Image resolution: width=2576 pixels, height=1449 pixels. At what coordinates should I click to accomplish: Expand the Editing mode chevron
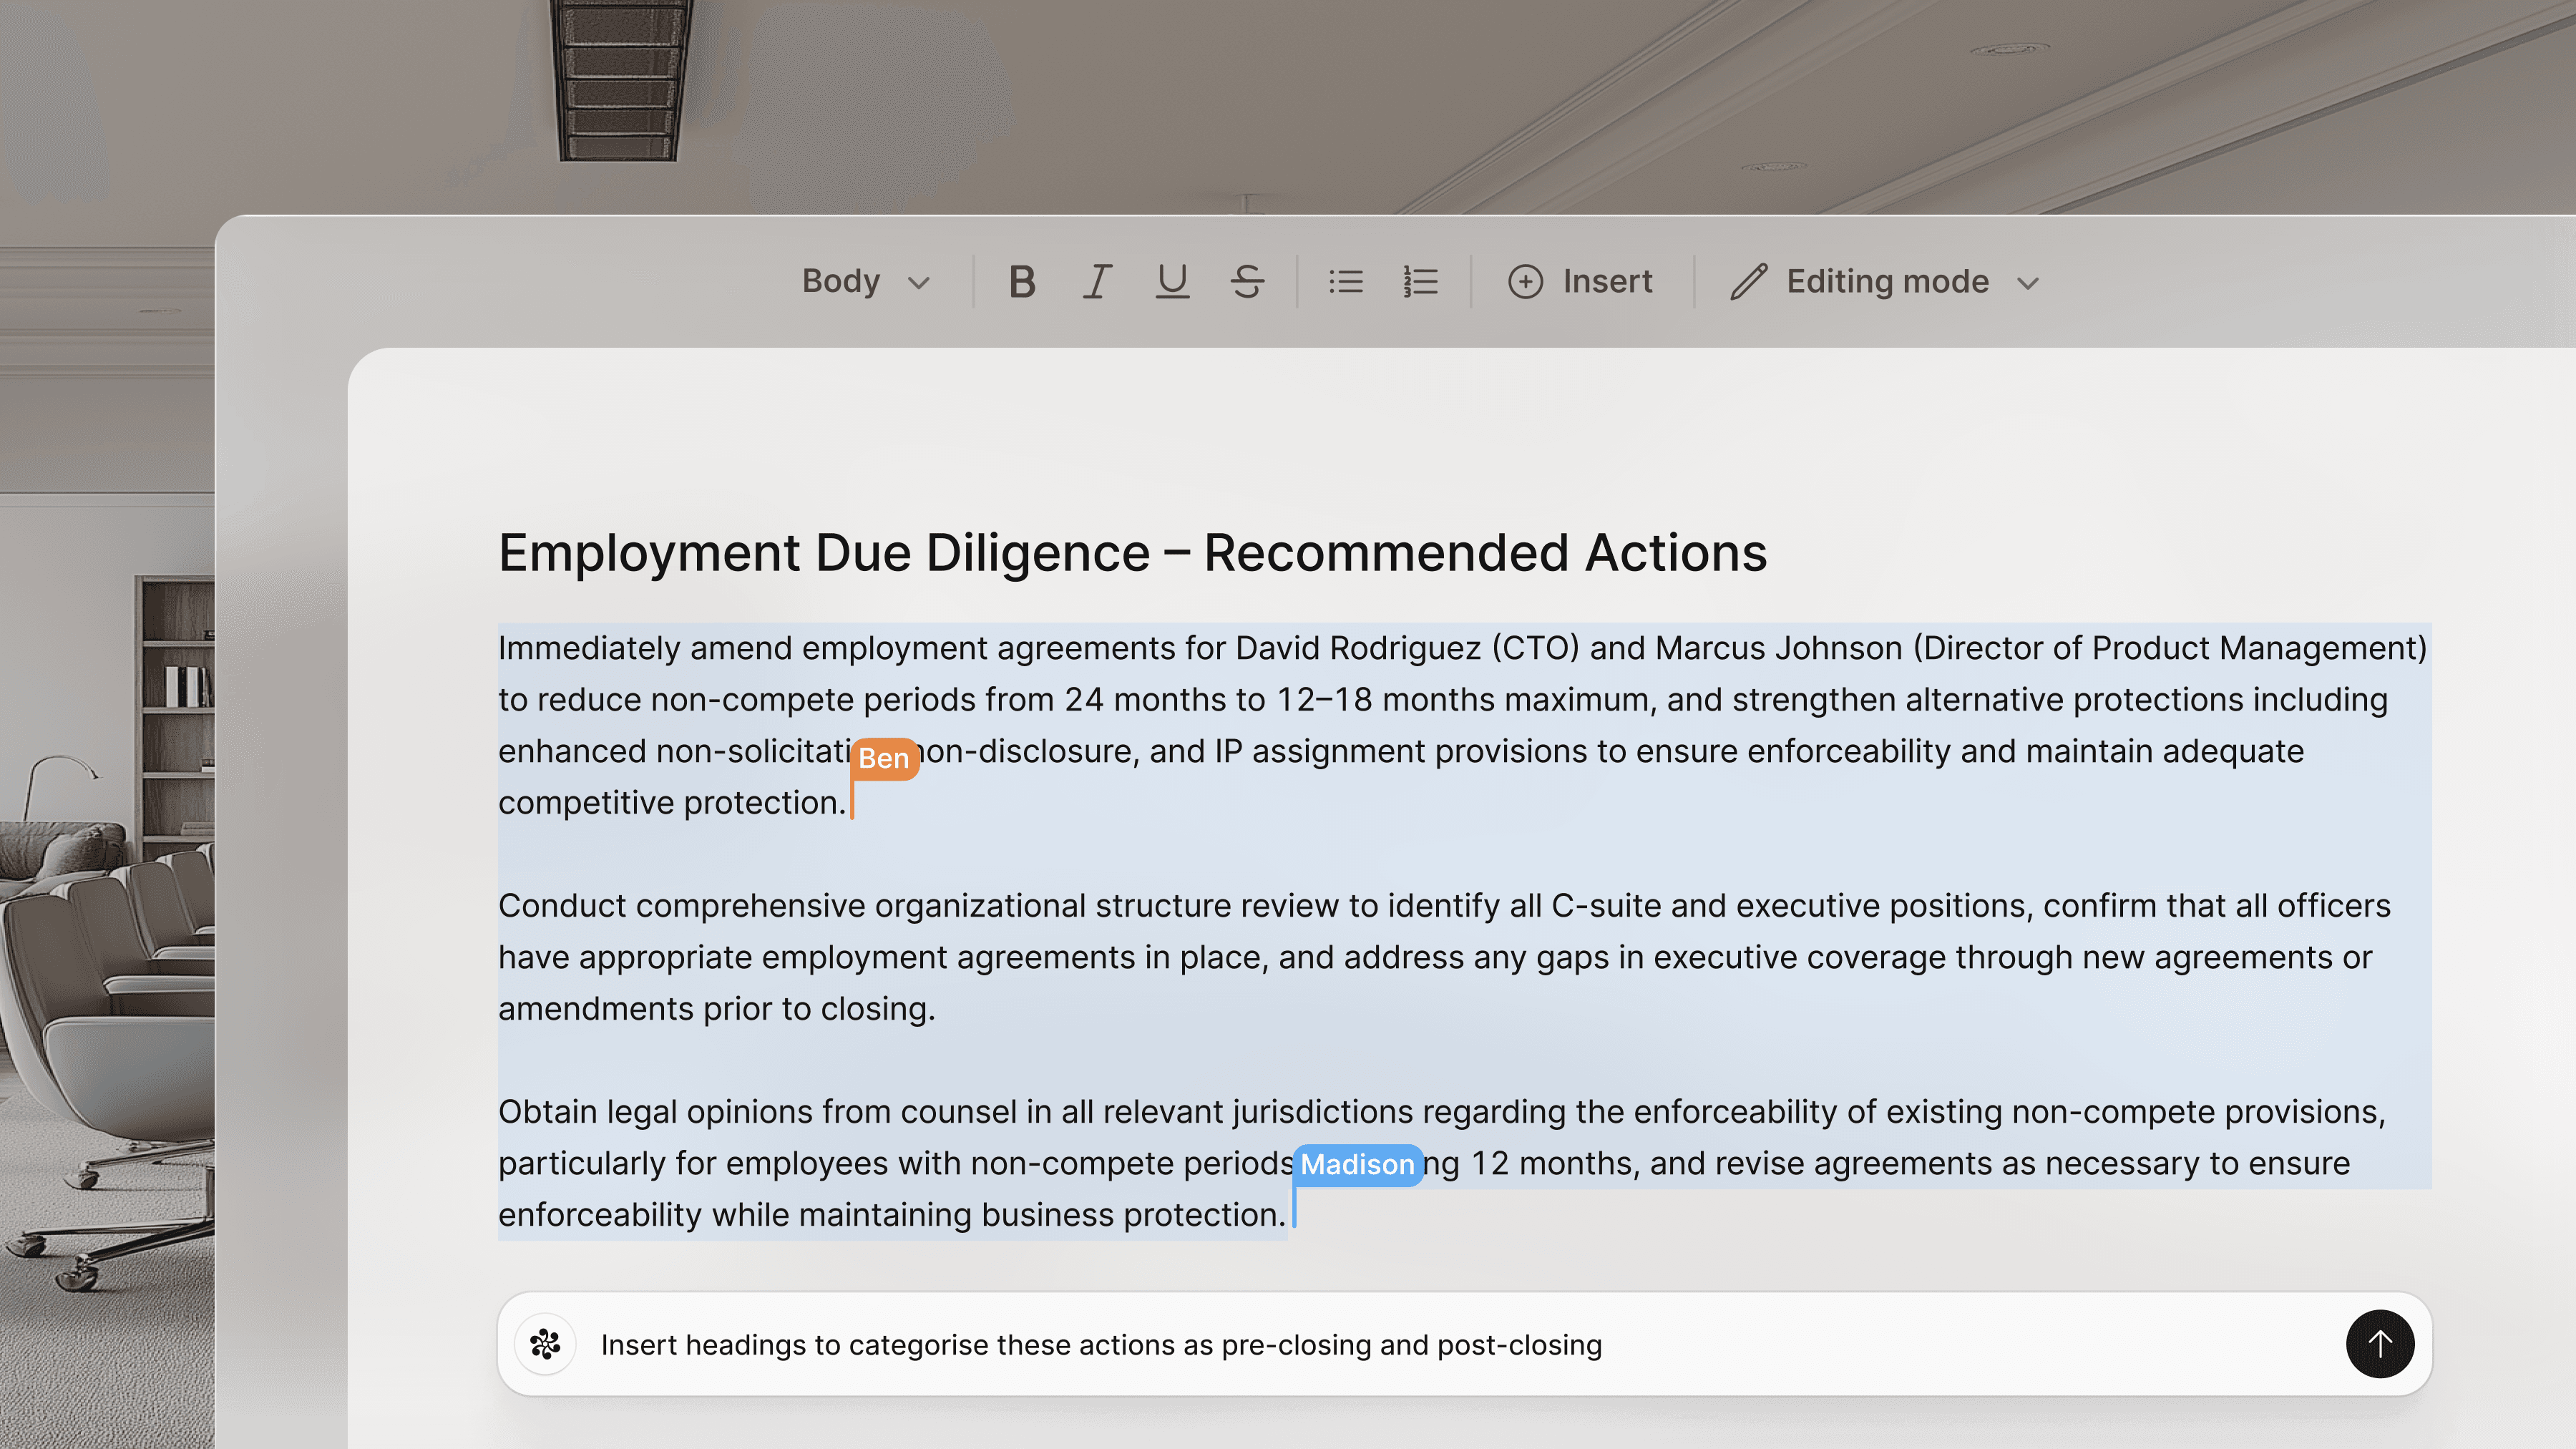pos(2027,283)
